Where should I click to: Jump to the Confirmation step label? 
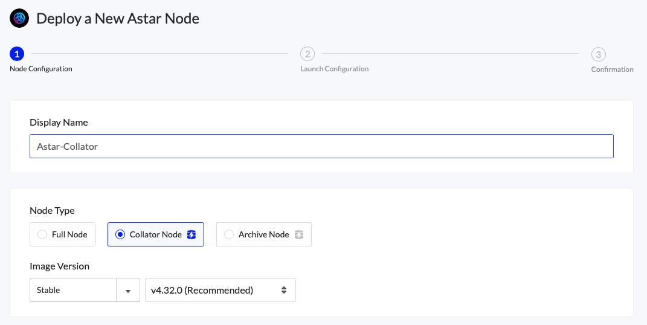point(612,69)
